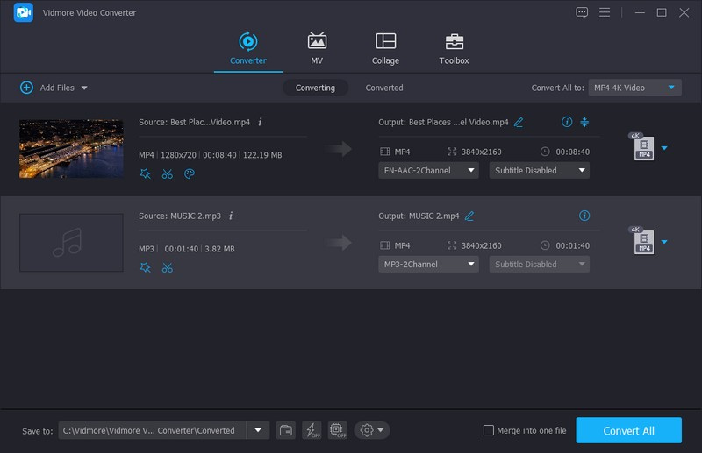Open effects editor for Best Places video
The image size is (702, 453).
(x=145, y=173)
